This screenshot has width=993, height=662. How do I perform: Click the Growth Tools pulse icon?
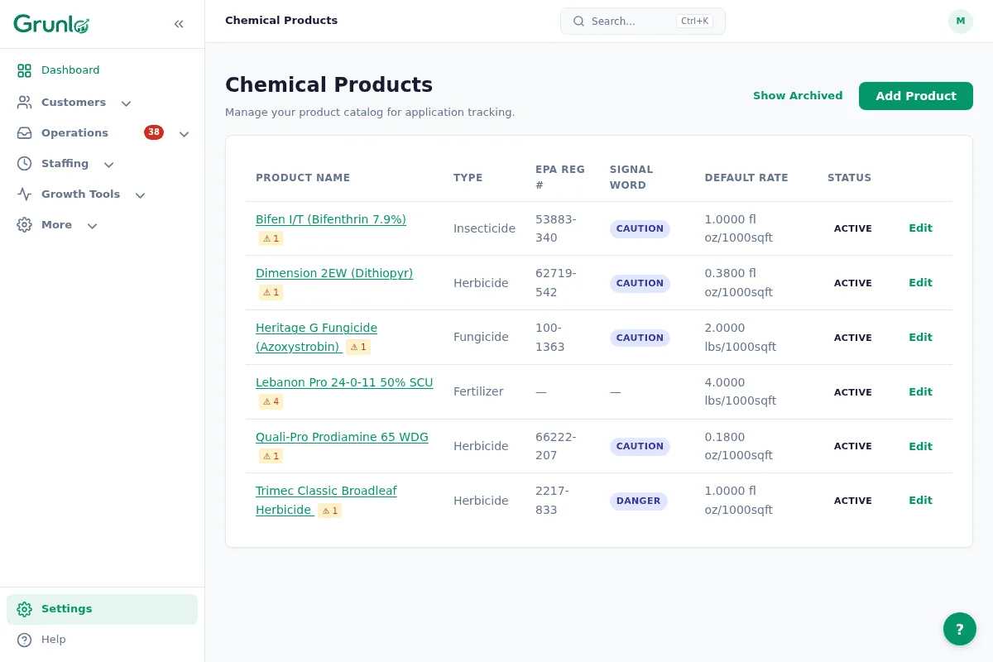25,194
